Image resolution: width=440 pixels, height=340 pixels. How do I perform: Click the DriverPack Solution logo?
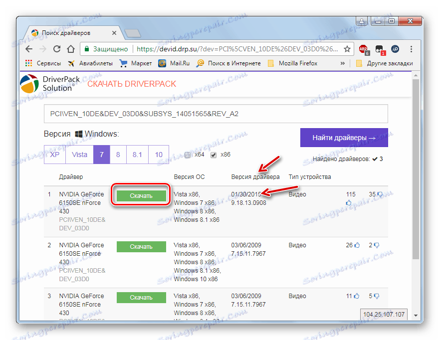coord(50,84)
